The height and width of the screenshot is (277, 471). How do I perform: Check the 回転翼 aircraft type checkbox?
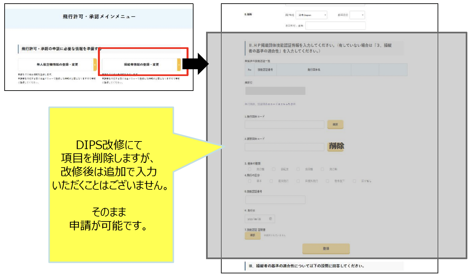tap(274, 169)
